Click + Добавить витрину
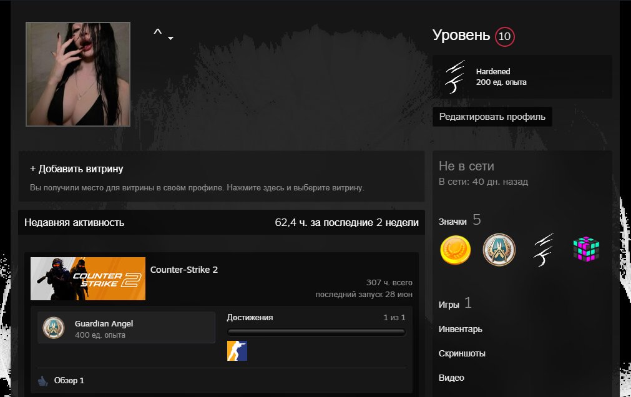The height and width of the screenshot is (397, 631). [x=77, y=169]
